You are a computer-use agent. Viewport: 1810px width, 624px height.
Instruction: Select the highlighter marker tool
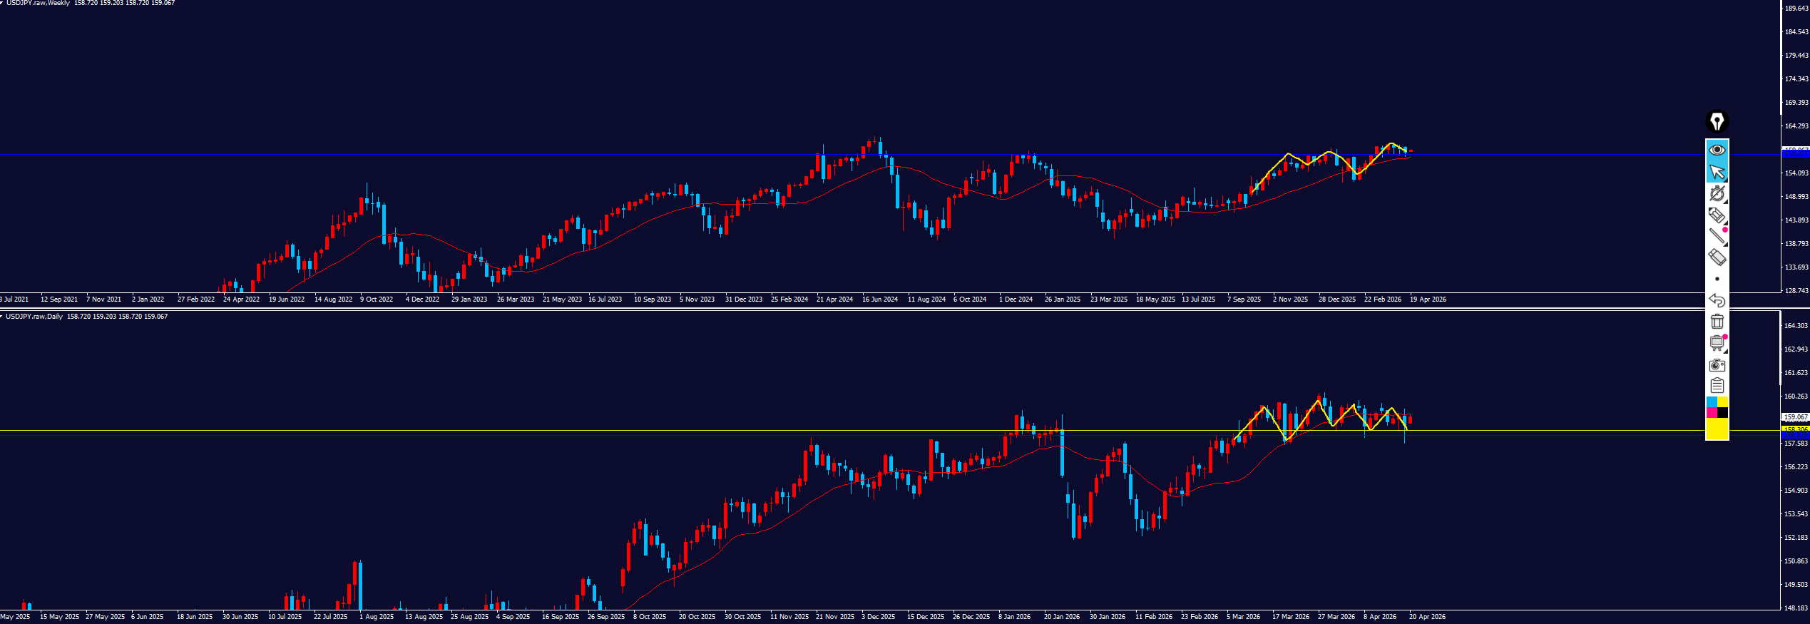pos(1717,215)
